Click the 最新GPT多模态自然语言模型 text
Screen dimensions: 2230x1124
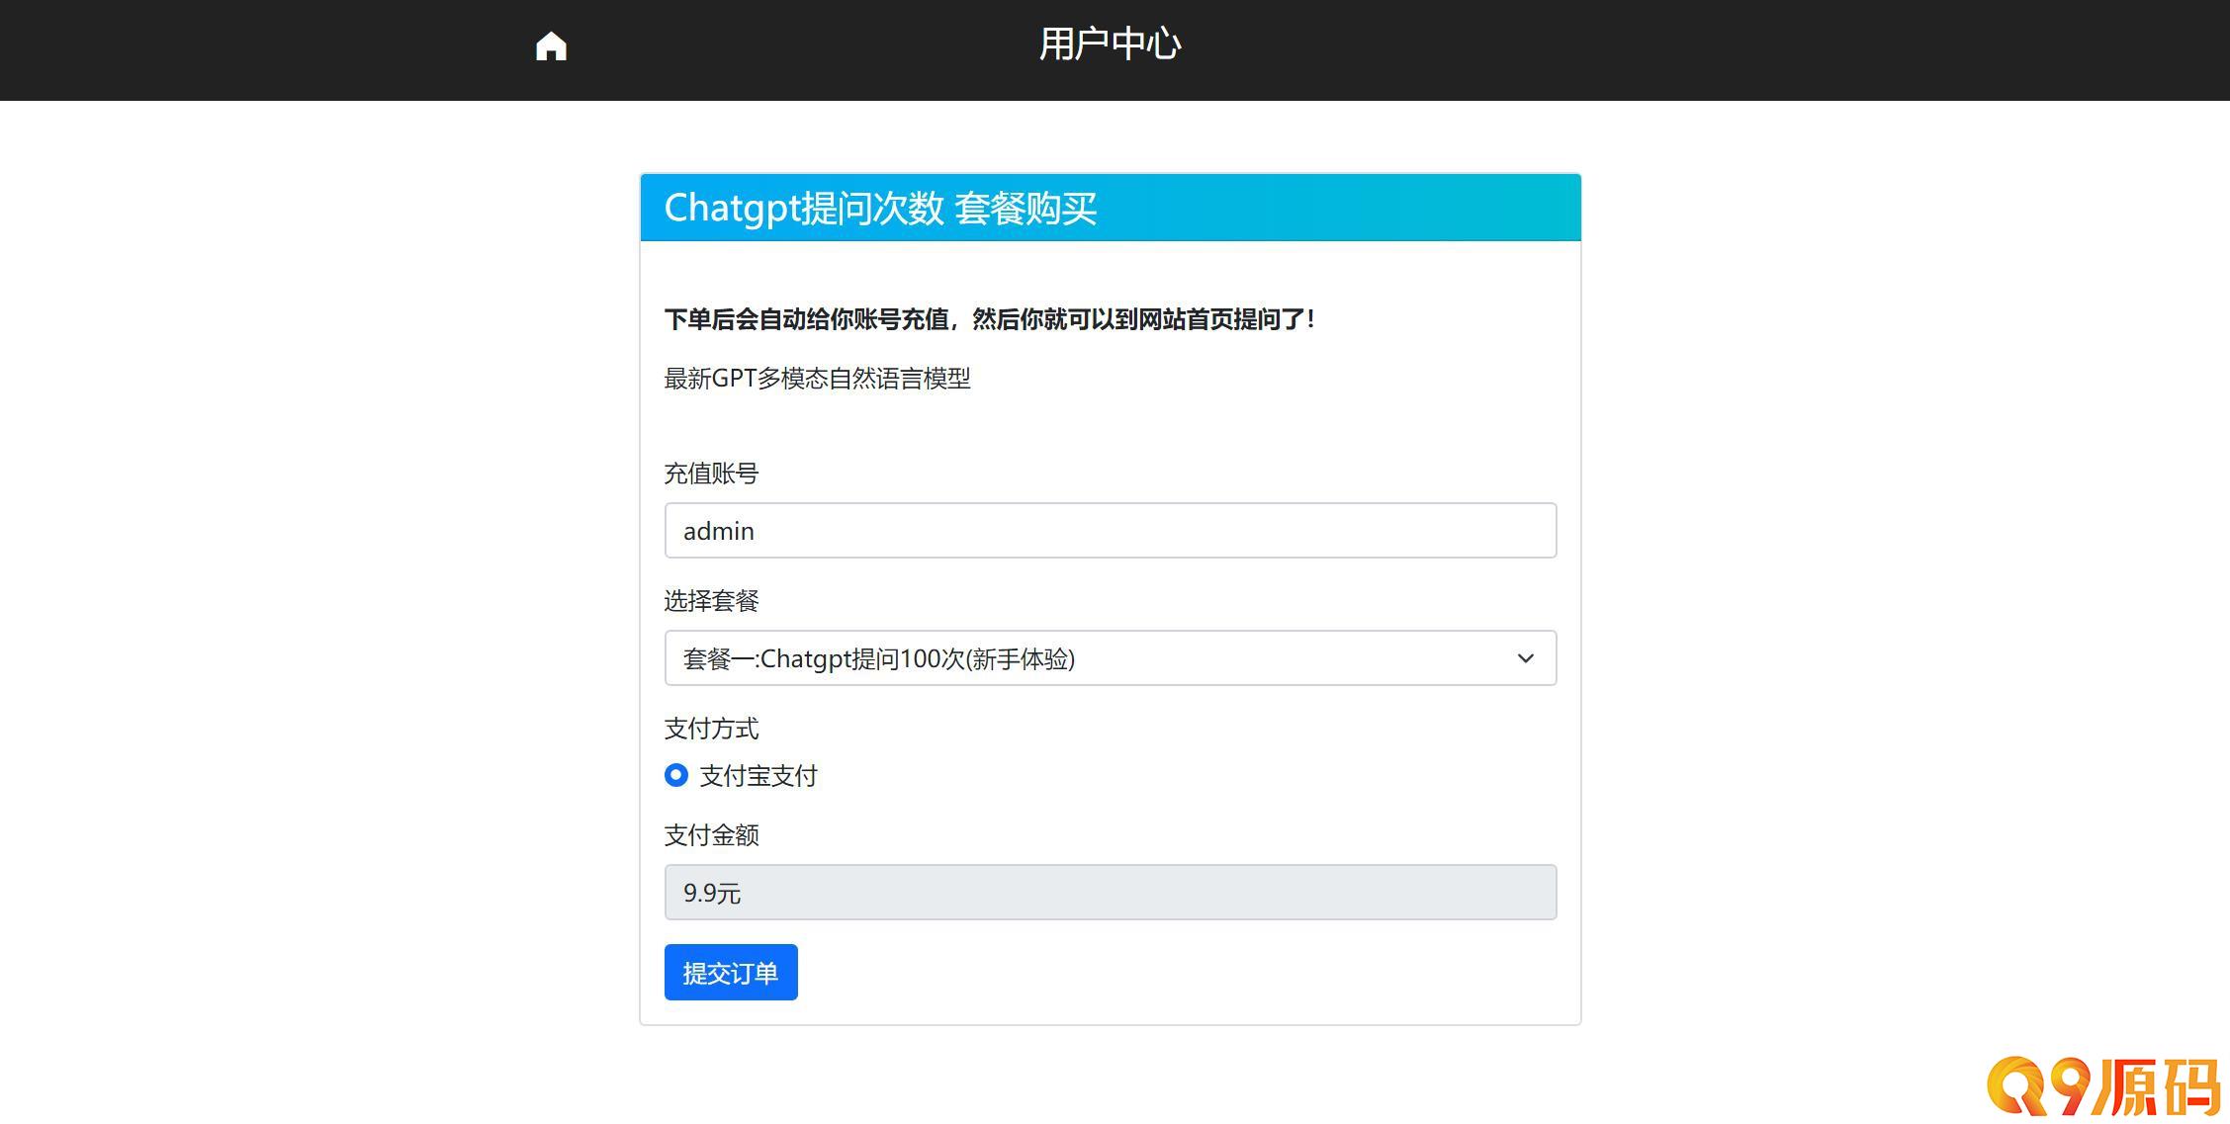[817, 379]
